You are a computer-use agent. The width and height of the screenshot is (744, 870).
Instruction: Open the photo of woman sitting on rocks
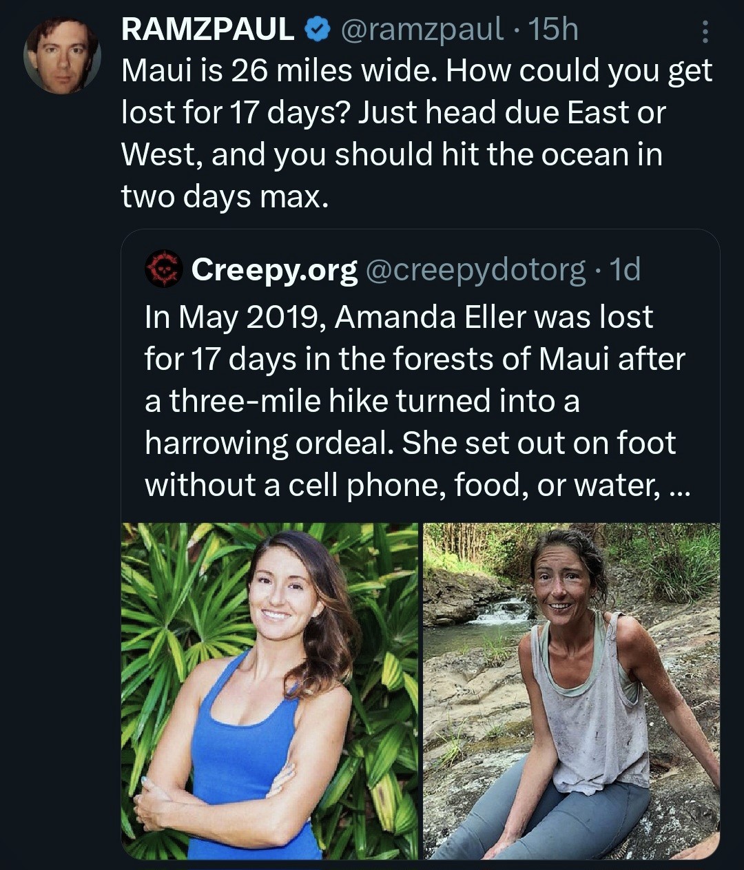(571, 690)
